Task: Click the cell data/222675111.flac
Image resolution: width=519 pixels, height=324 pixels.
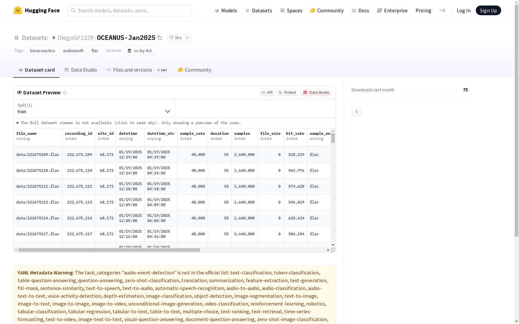Action: tap(38, 186)
